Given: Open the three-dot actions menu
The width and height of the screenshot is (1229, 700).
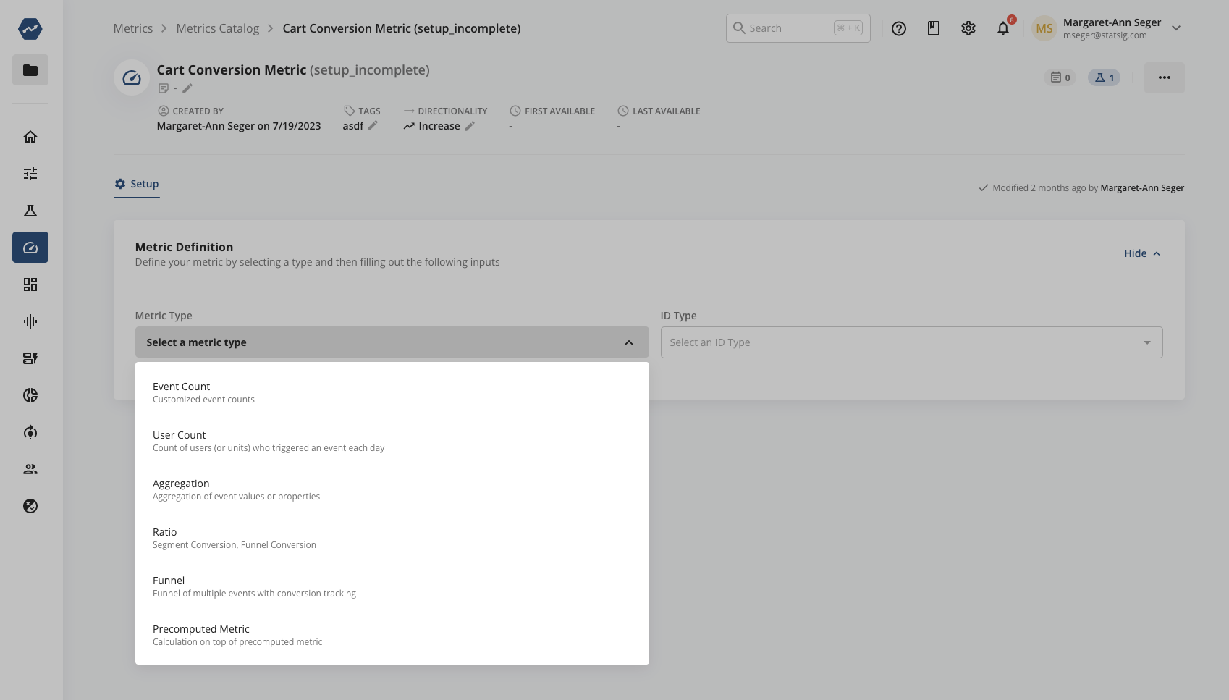Looking at the screenshot, I should click(x=1164, y=77).
